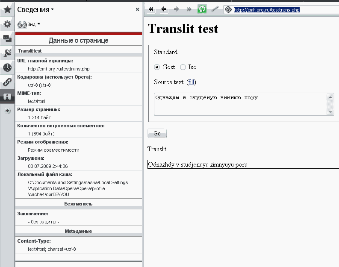Screen dimensions: 339x267
Task: Rewind to first page in history
Action: 151,9
